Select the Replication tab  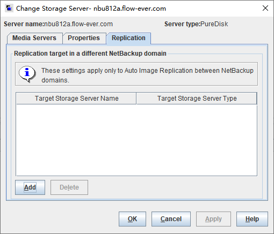click(128, 38)
